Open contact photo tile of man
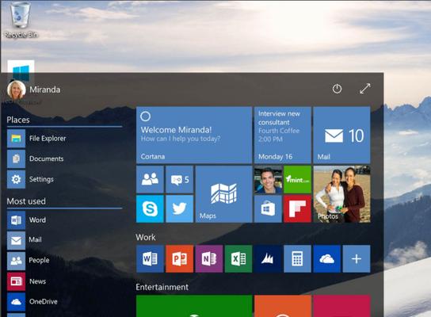This screenshot has width=431, height=317. (x=268, y=179)
